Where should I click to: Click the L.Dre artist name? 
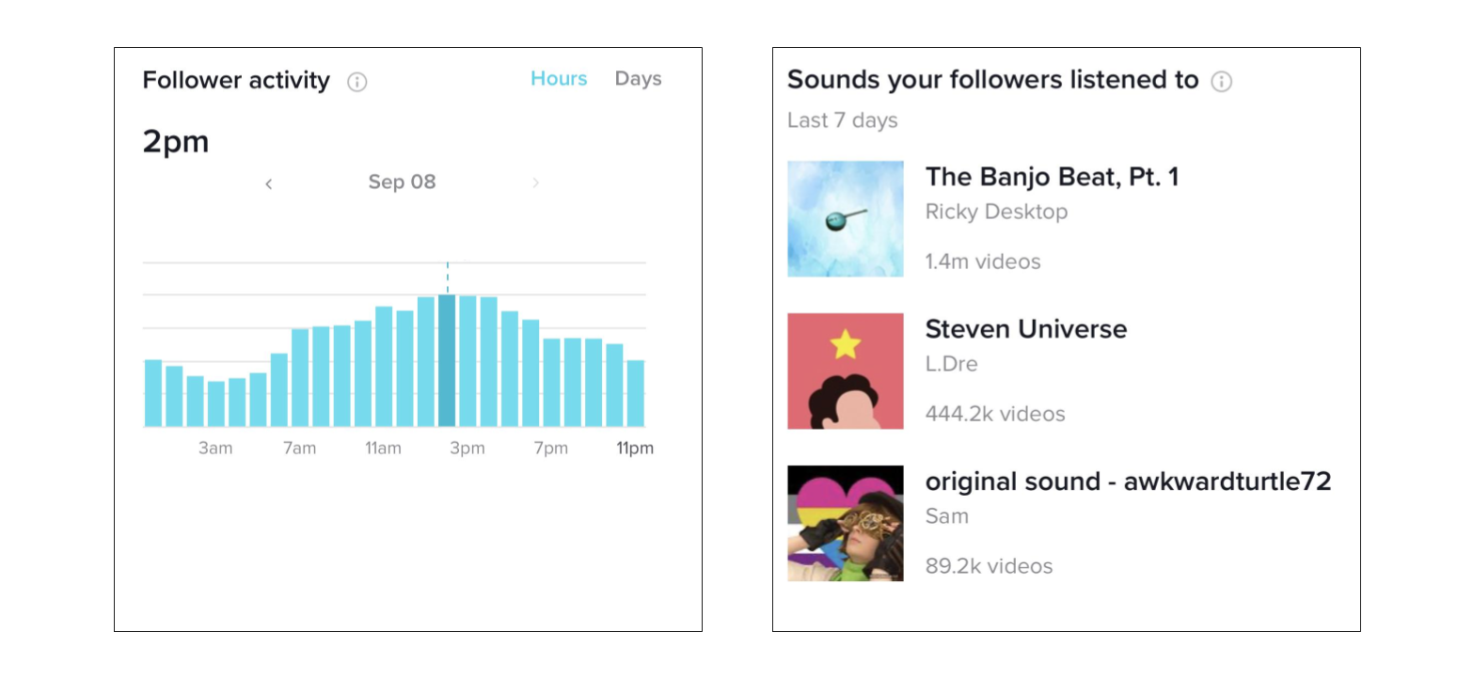(951, 364)
